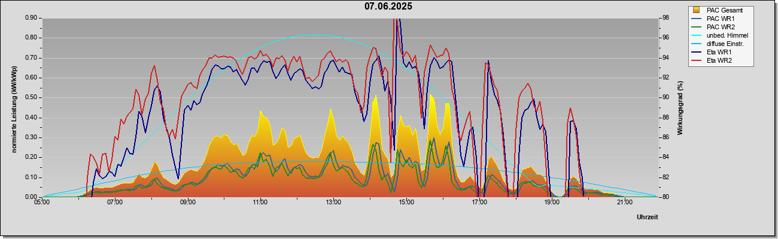Click the chart title 07.06.2025

(388, 7)
